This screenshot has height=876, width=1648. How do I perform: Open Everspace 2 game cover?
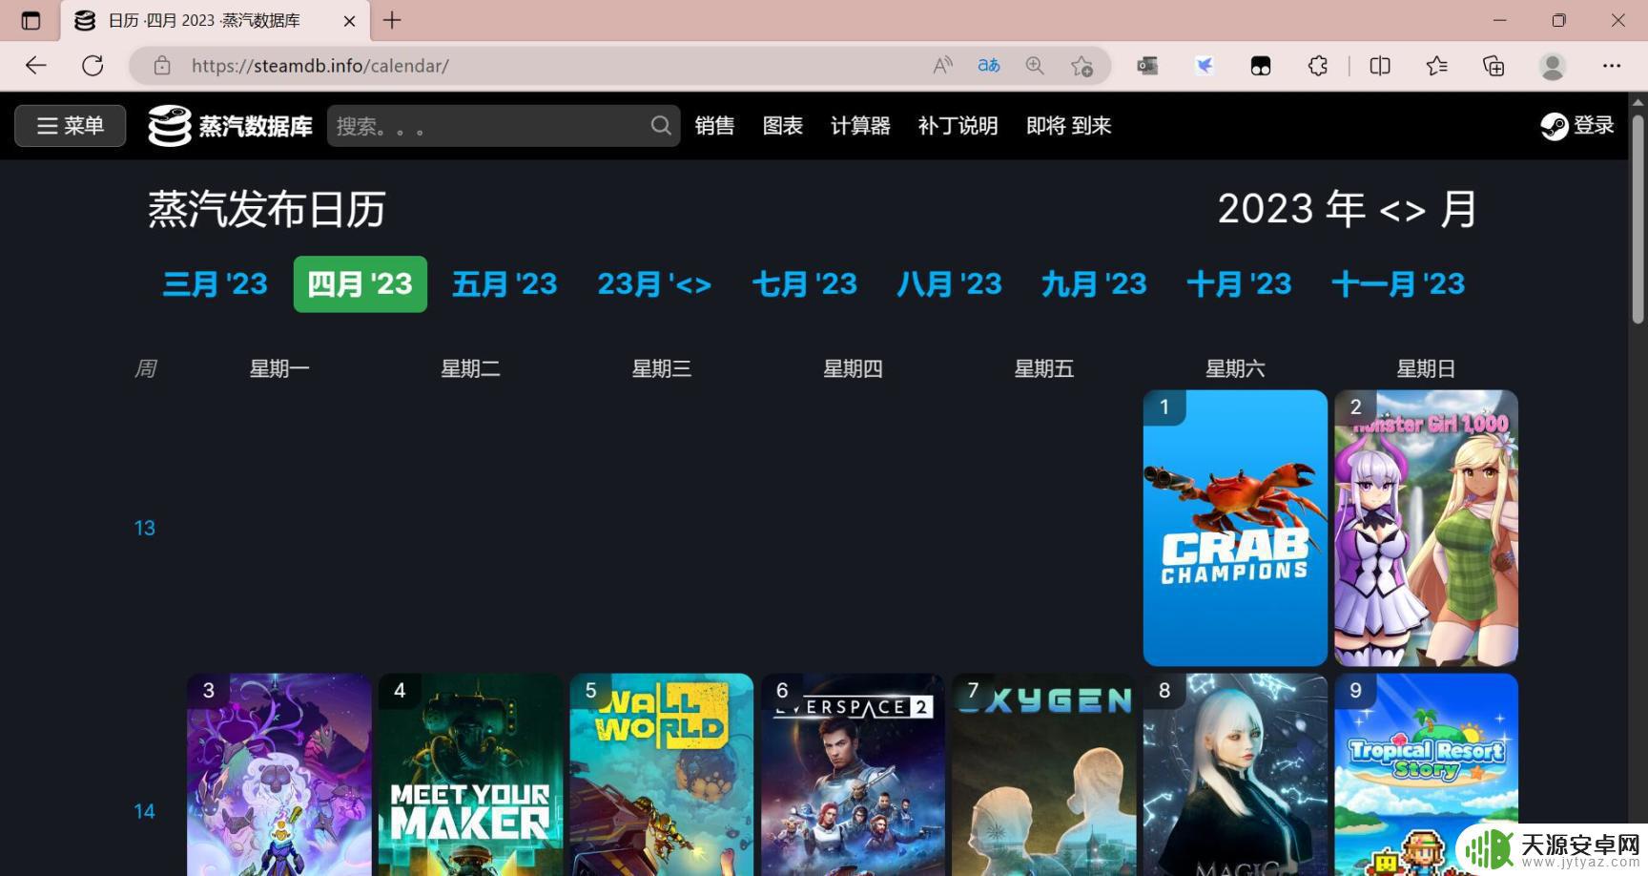click(x=853, y=775)
